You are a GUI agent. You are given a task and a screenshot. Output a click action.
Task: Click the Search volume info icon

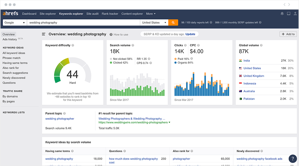(133, 45)
